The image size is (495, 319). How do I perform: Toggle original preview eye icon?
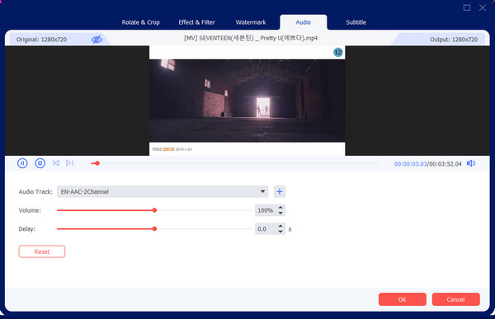pyautogui.click(x=97, y=40)
